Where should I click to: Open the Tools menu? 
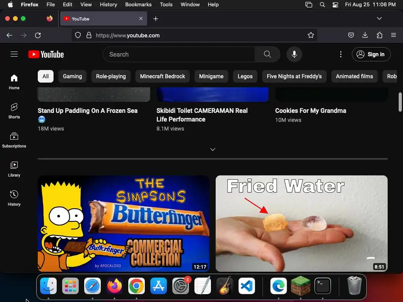[166, 5]
